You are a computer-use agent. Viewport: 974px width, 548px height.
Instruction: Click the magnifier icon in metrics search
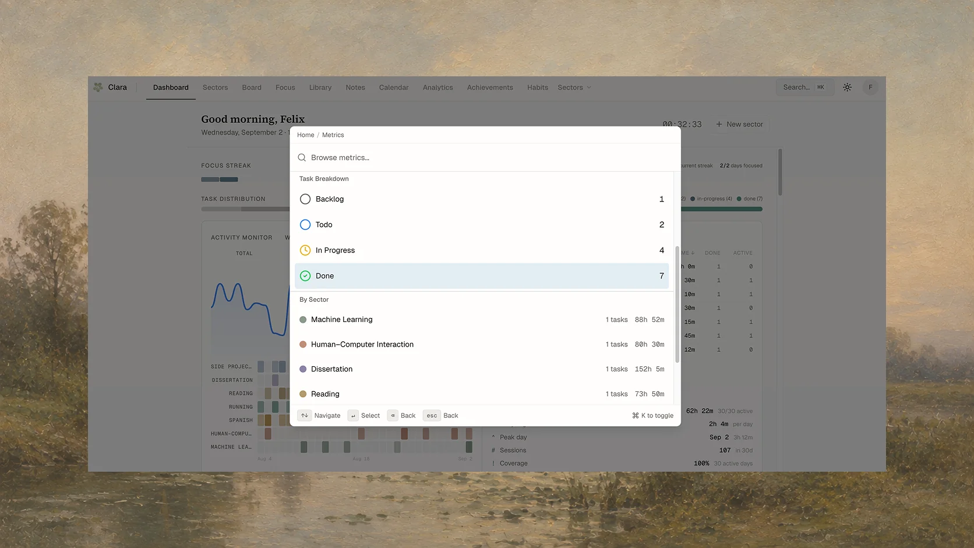(302, 158)
